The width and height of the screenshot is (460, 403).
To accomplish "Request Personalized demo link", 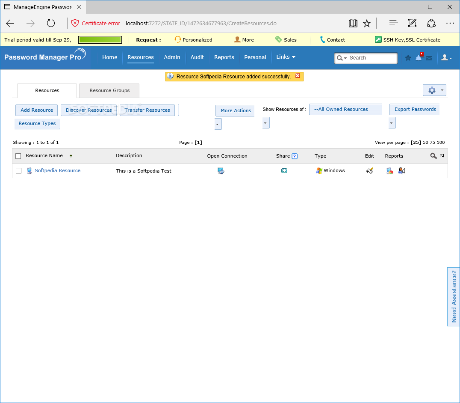I will (x=193, y=40).
